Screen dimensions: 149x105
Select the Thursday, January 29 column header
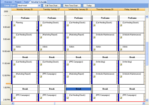click(105, 9)
